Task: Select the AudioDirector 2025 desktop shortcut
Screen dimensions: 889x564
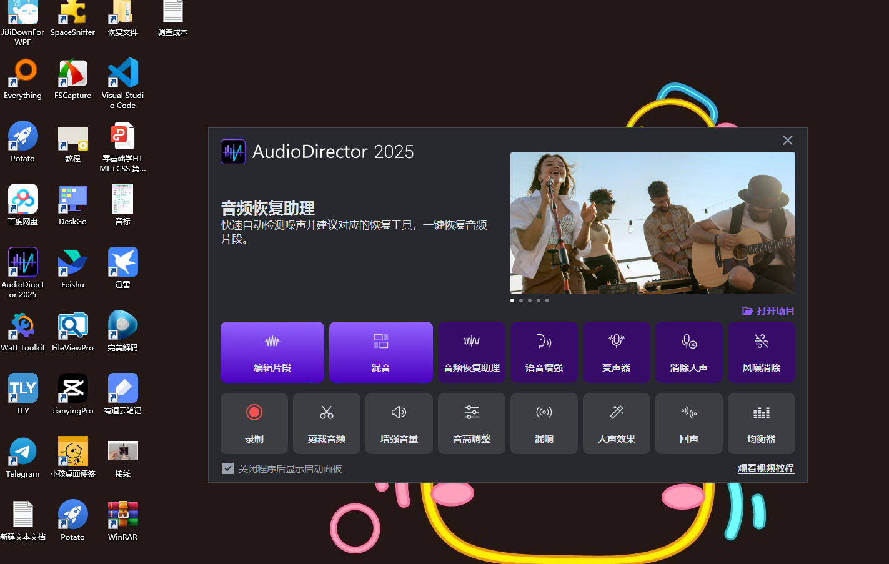Action: click(23, 272)
